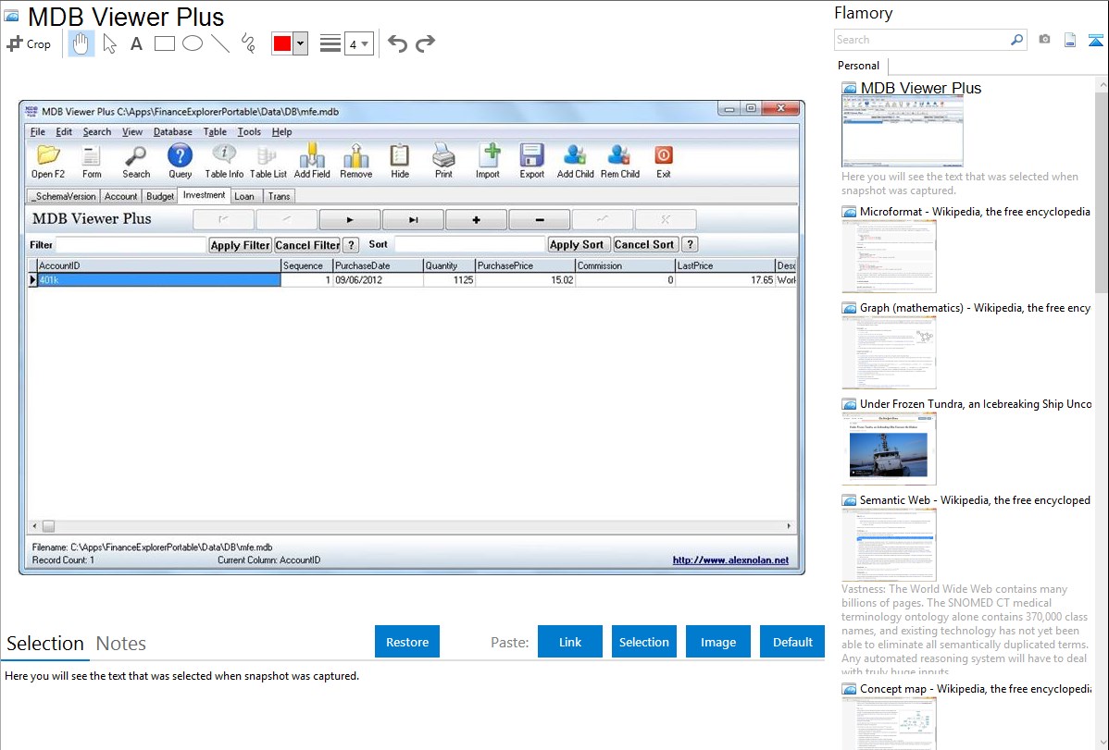Click the Apply Sort button
Viewport: 1109px width, 750px height.
(x=577, y=245)
